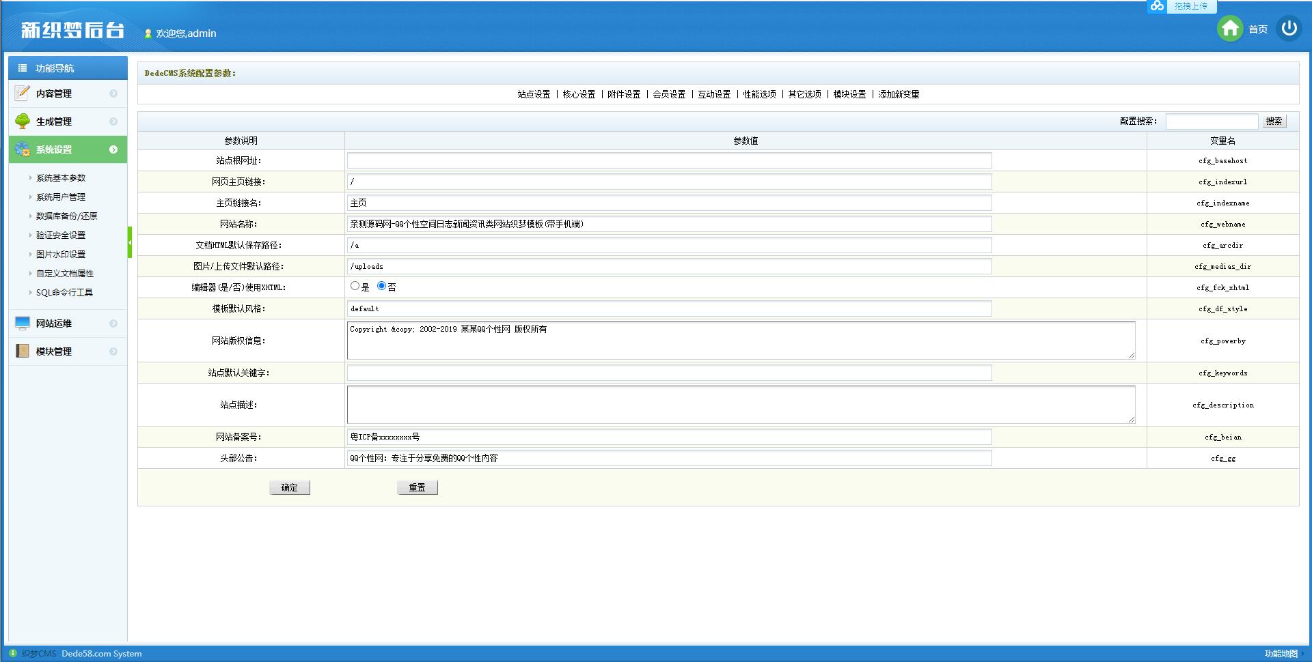Select 是 radio for XHTML editor
The width and height of the screenshot is (1312, 662).
click(x=355, y=286)
